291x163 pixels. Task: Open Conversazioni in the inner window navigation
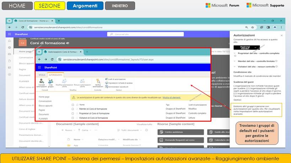(45, 101)
